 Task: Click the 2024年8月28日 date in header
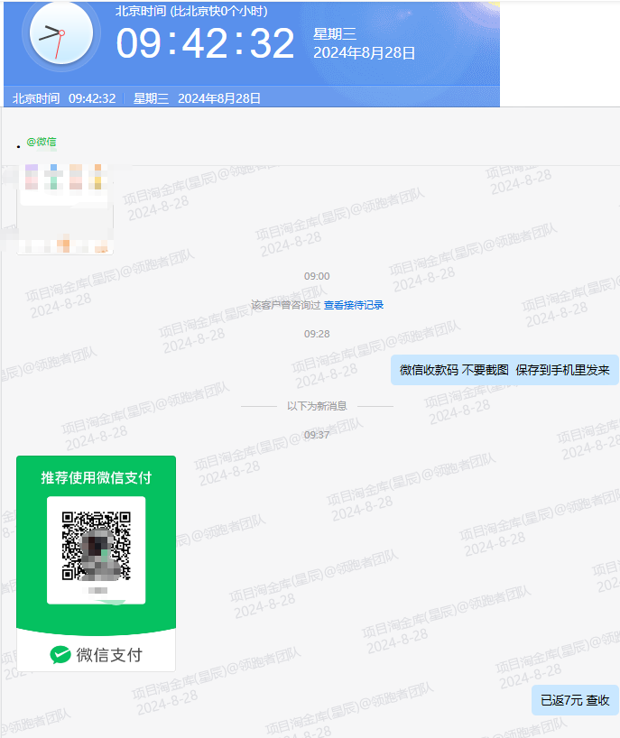click(364, 53)
